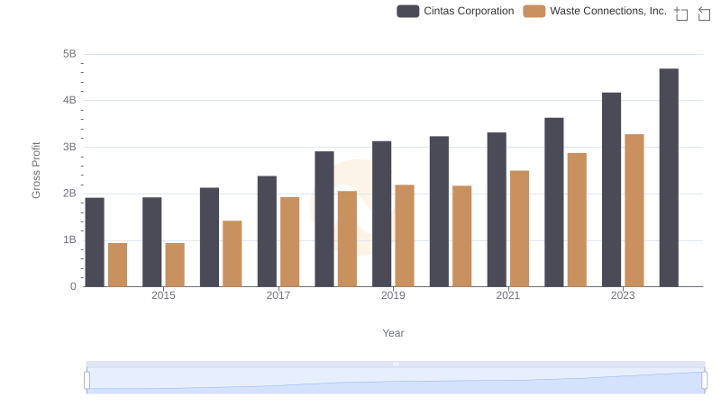Image resolution: width=721 pixels, height=415 pixels.
Task: Click the middle of the range navigator area
Action: (x=395, y=382)
